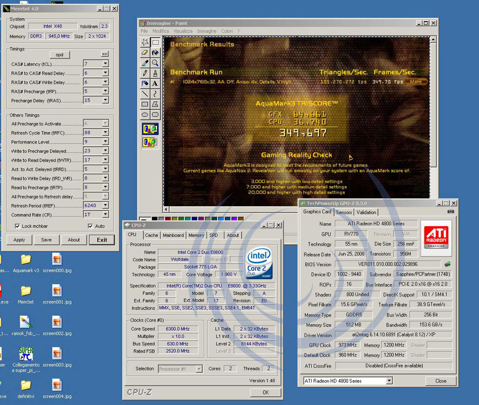Open the ramok_fsb file on the desktop
The width and height of the screenshot is (479, 405).
[x=26, y=326]
